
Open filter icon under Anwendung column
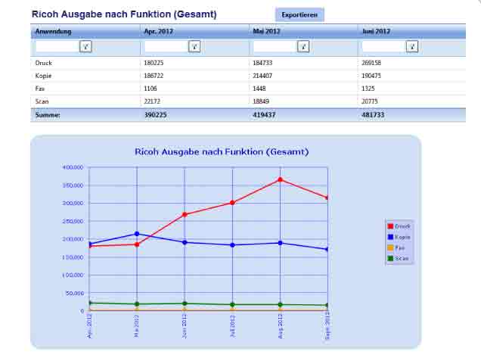pyautogui.click(x=85, y=47)
